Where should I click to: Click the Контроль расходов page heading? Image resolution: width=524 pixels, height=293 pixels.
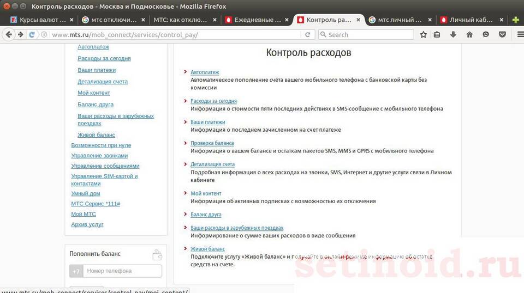pyautogui.click(x=308, y=53)
